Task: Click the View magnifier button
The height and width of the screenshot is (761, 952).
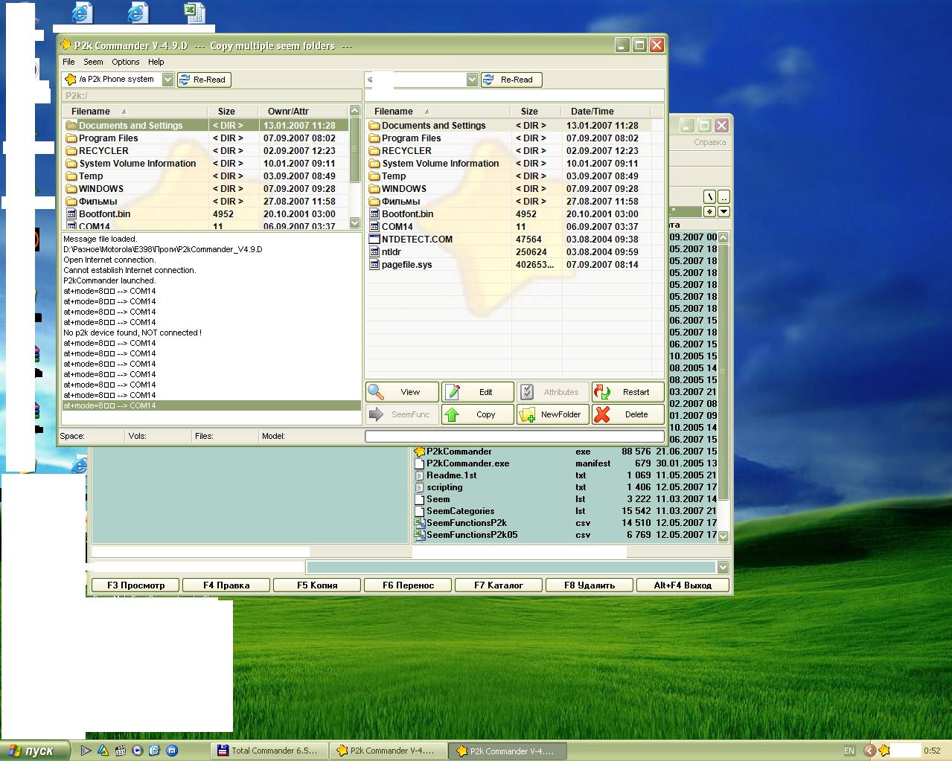Action: [x=402, y=392]
